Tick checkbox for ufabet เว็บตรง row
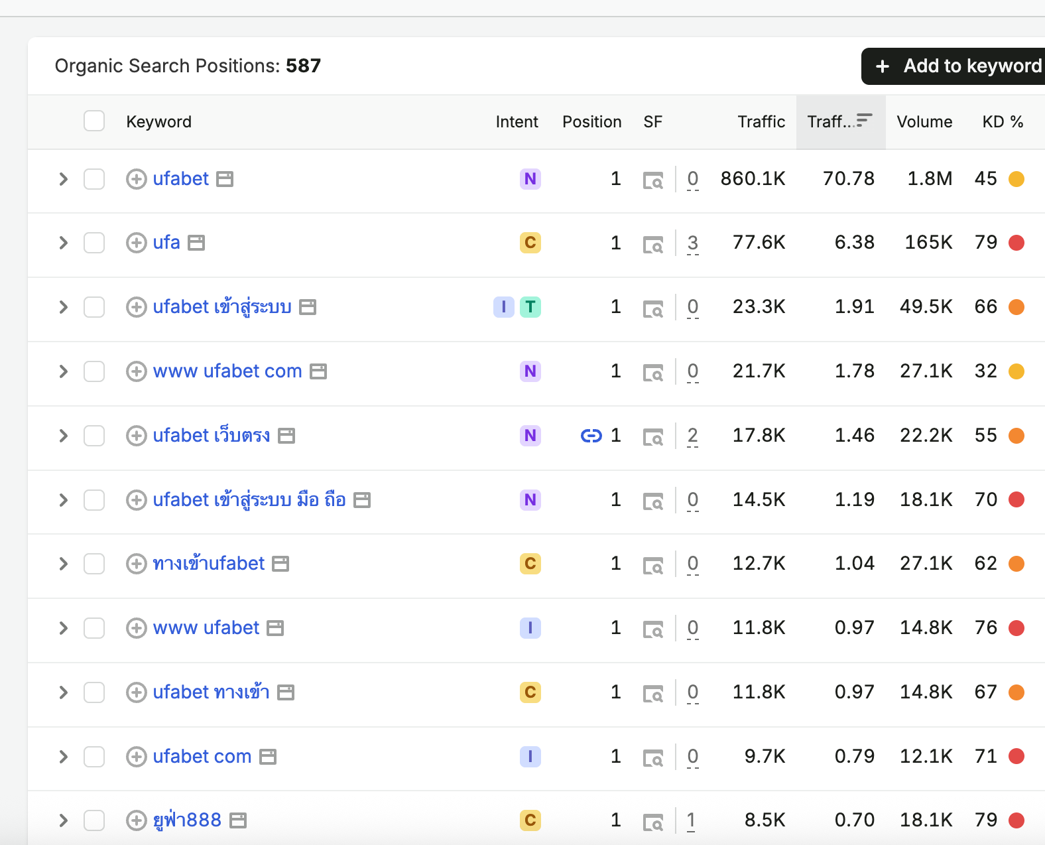The image size is (1045, 845). (94, 436)
